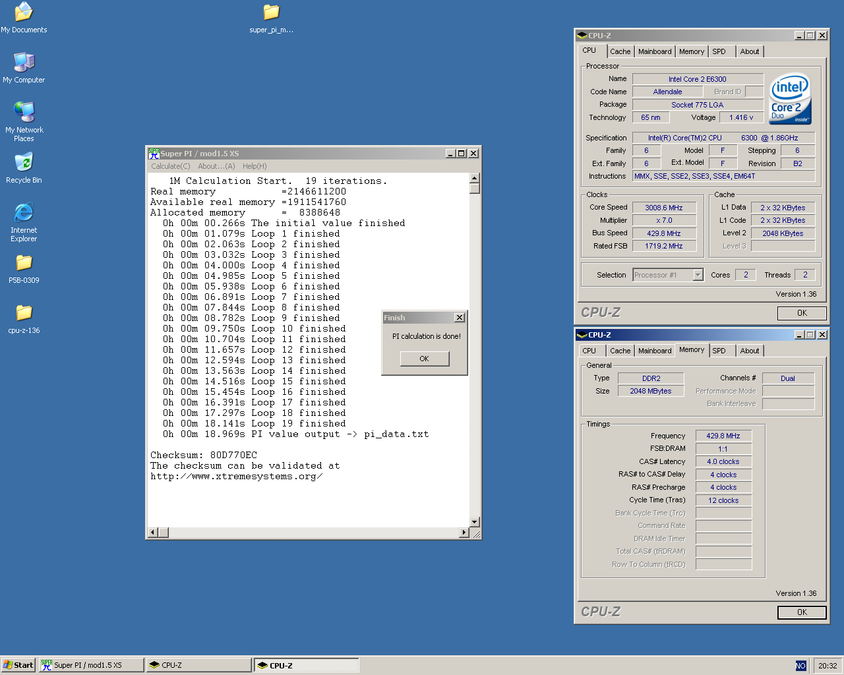Click the Core Speed 3008.6 MHz field
844x675 pixels.
[x=664, y=208]
